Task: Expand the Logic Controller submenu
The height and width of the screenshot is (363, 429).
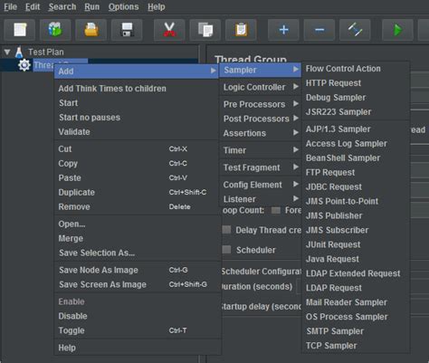Action: pos(261,87)
